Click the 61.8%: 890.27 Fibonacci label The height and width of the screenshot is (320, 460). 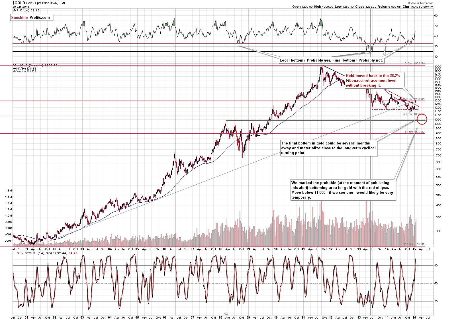coord(414,132)
